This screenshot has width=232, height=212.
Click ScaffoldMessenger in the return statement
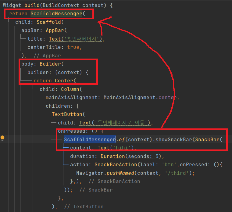(56, 14)
